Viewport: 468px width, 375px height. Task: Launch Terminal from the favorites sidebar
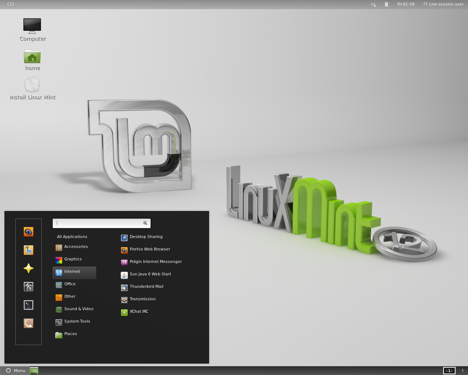click(x=29, y=305)
